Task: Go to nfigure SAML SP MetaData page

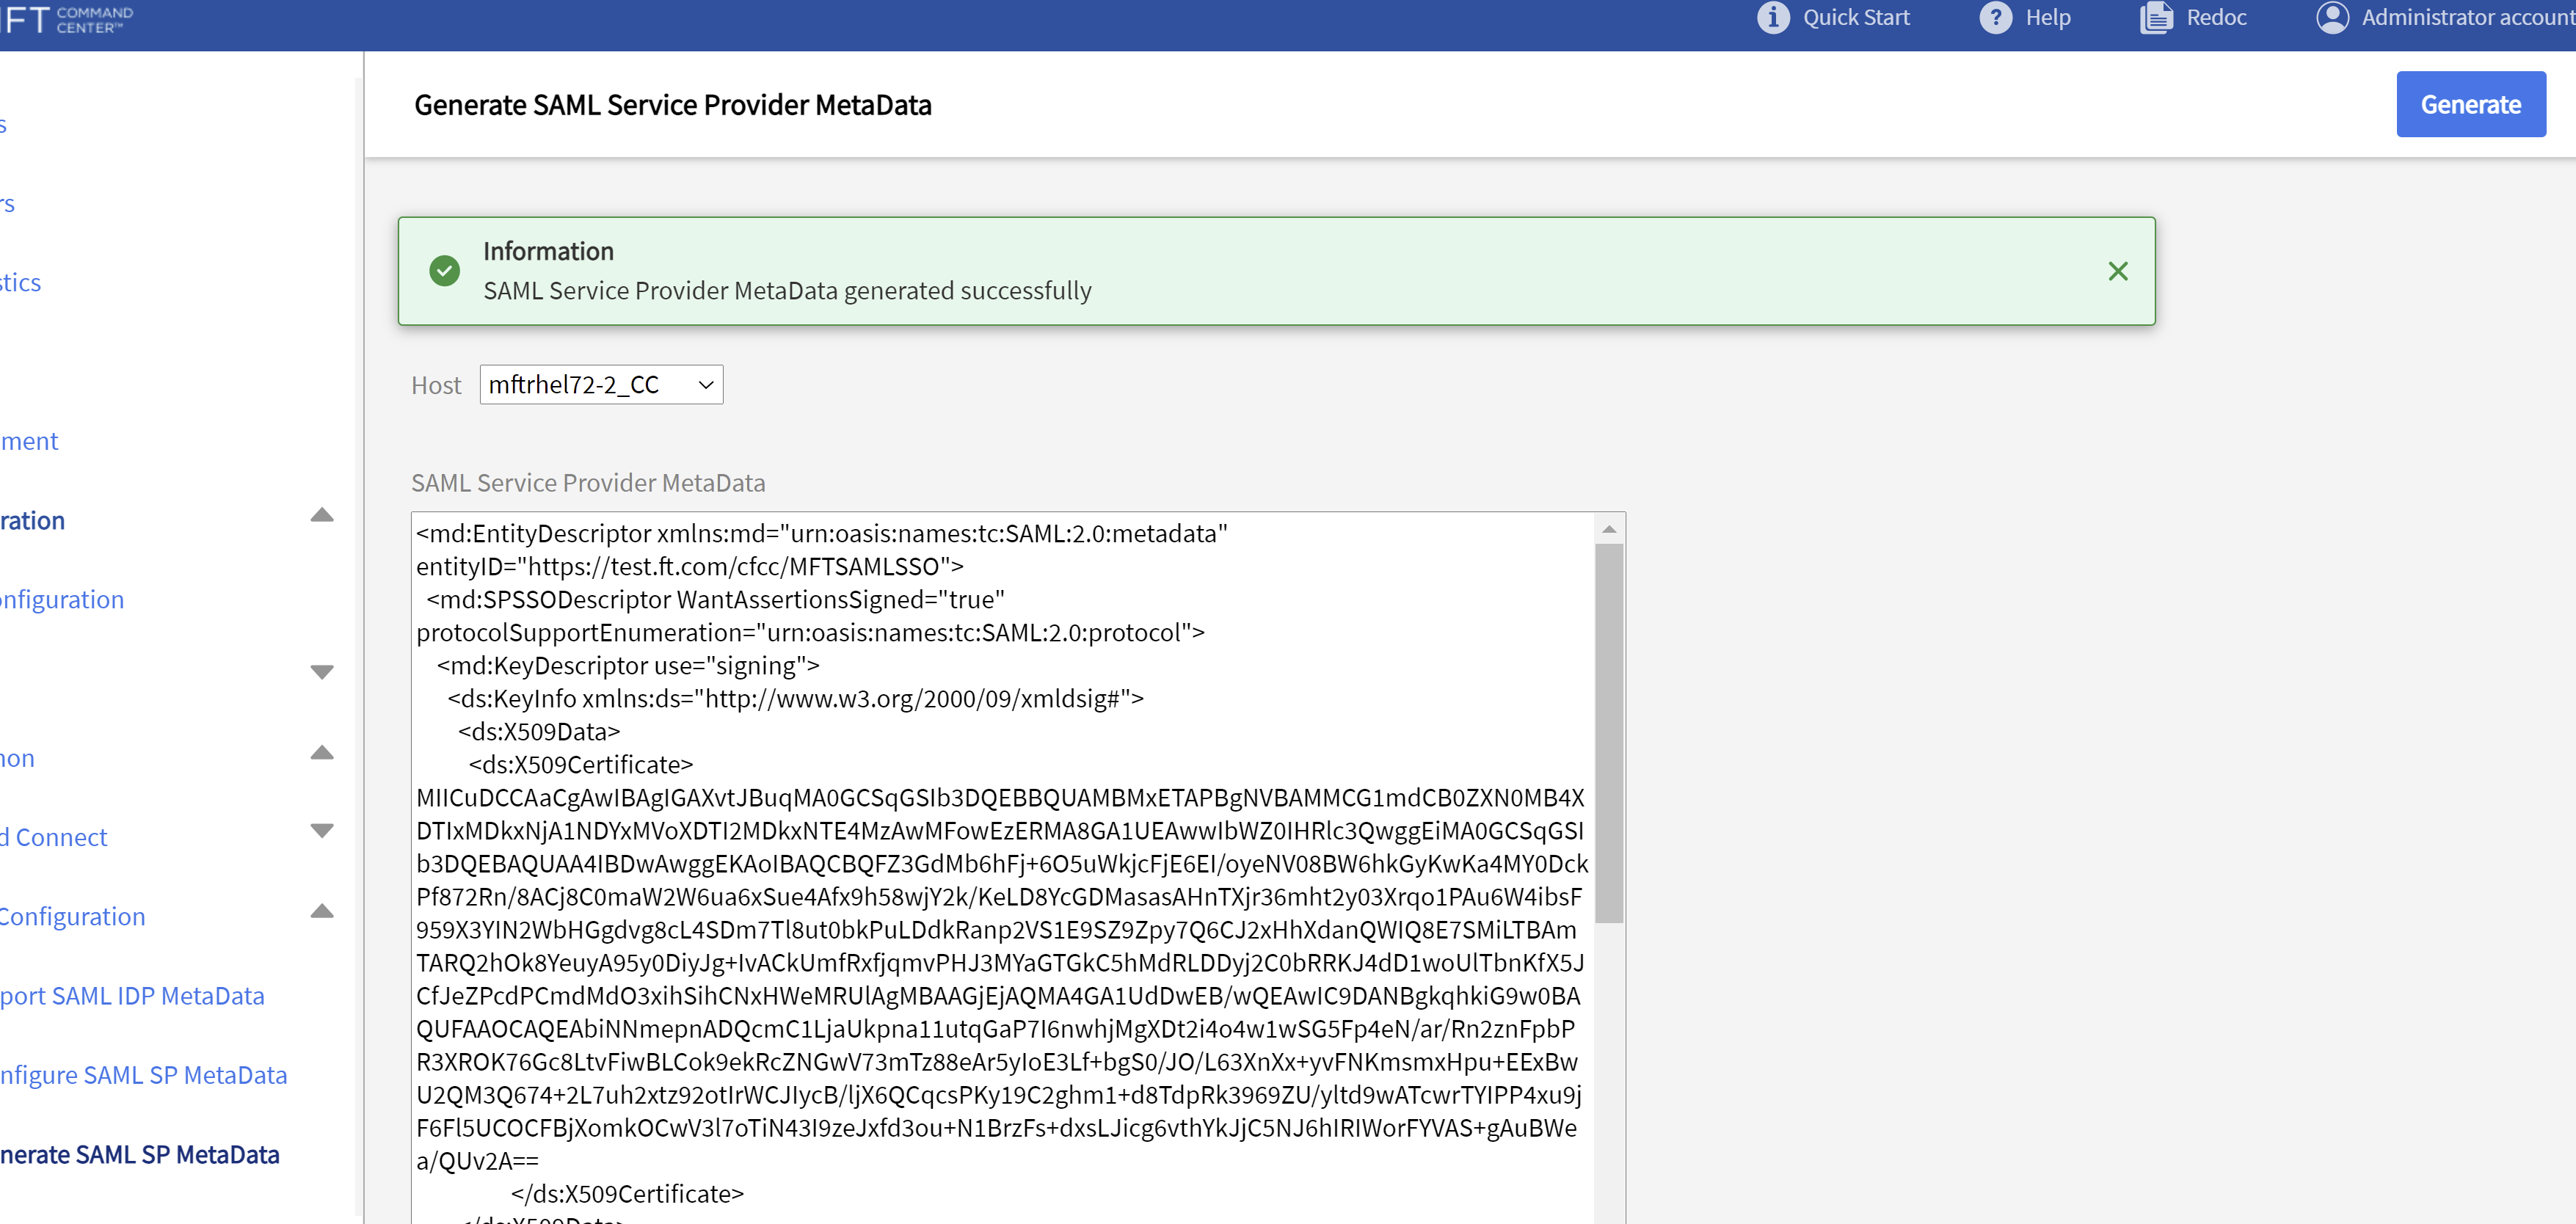Action: (x=143, y=1075)
